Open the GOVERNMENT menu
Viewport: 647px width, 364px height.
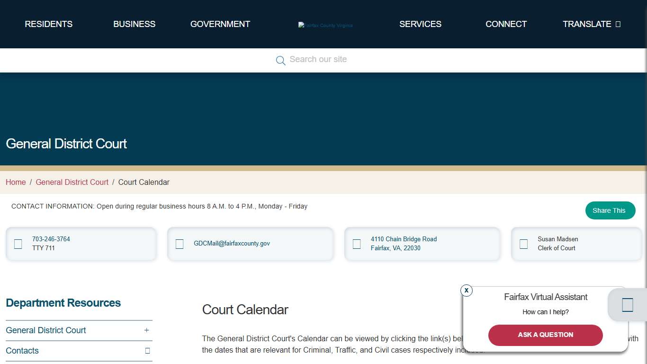(x=220, y=24)
